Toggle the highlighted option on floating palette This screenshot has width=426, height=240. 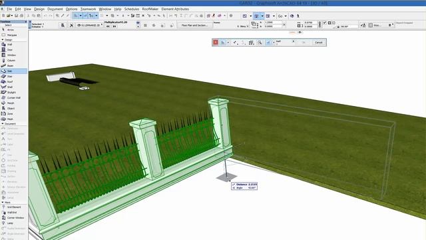(268, 43)
